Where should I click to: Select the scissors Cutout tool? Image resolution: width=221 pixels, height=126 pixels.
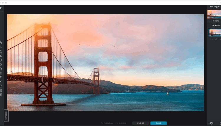pyautogui.click(x=1, y=56)
